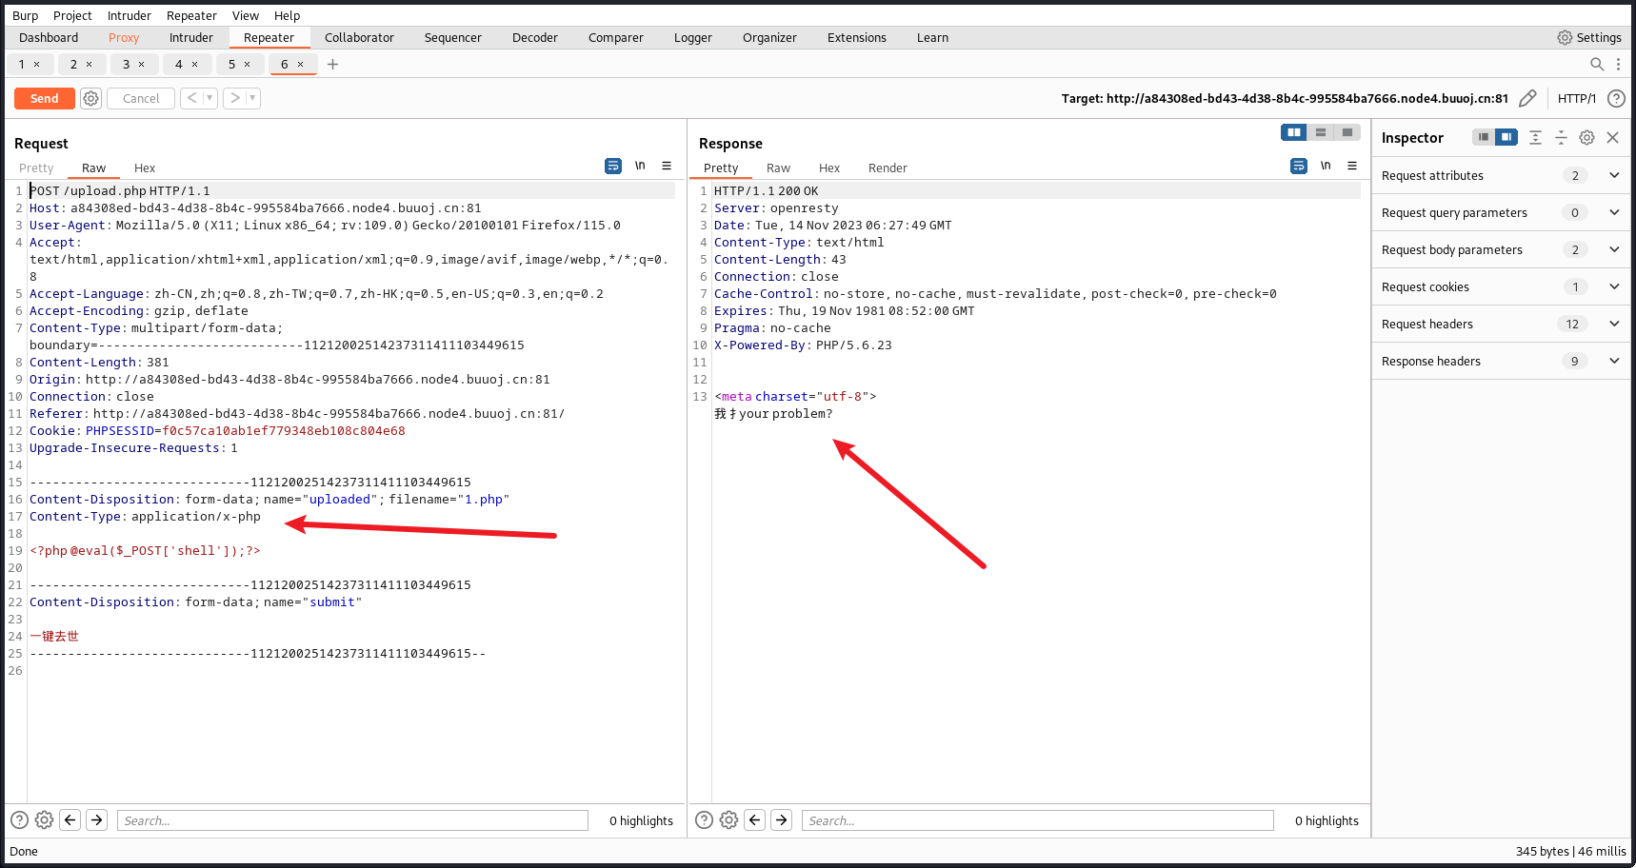Open history dropdown next to forward arrow
This screenshot has height=868, width=1636.
253,98
